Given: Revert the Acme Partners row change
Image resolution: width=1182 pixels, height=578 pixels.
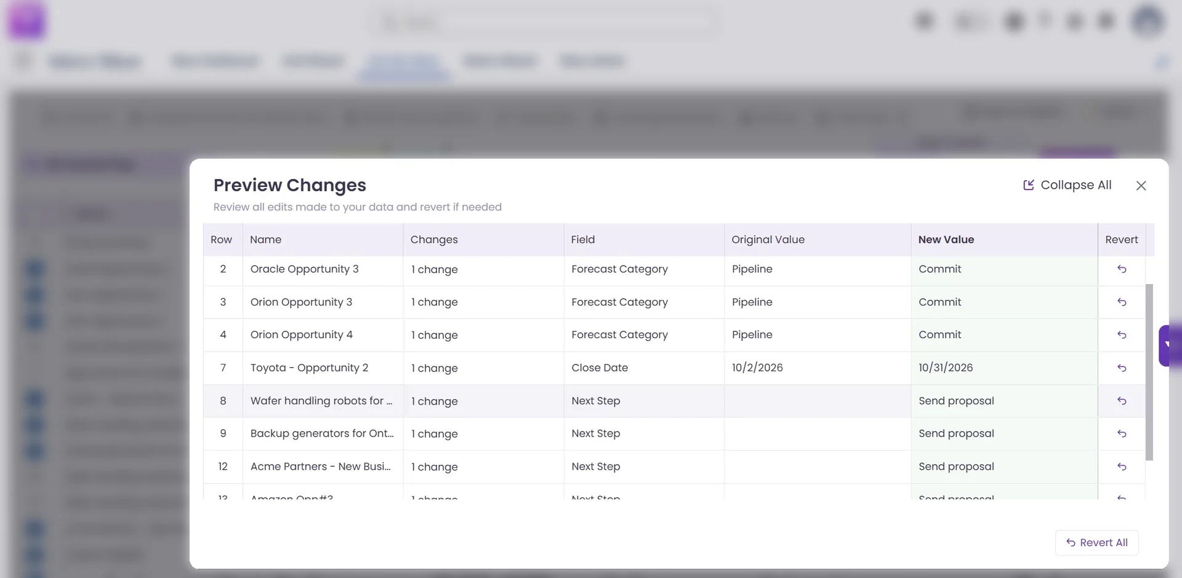Looking at the screenshot, I should 1122,467.
